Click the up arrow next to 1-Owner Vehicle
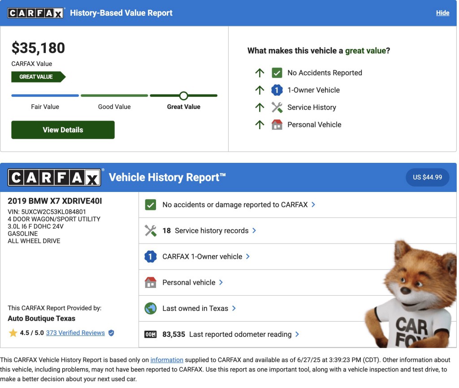 (x=260, y=90)
